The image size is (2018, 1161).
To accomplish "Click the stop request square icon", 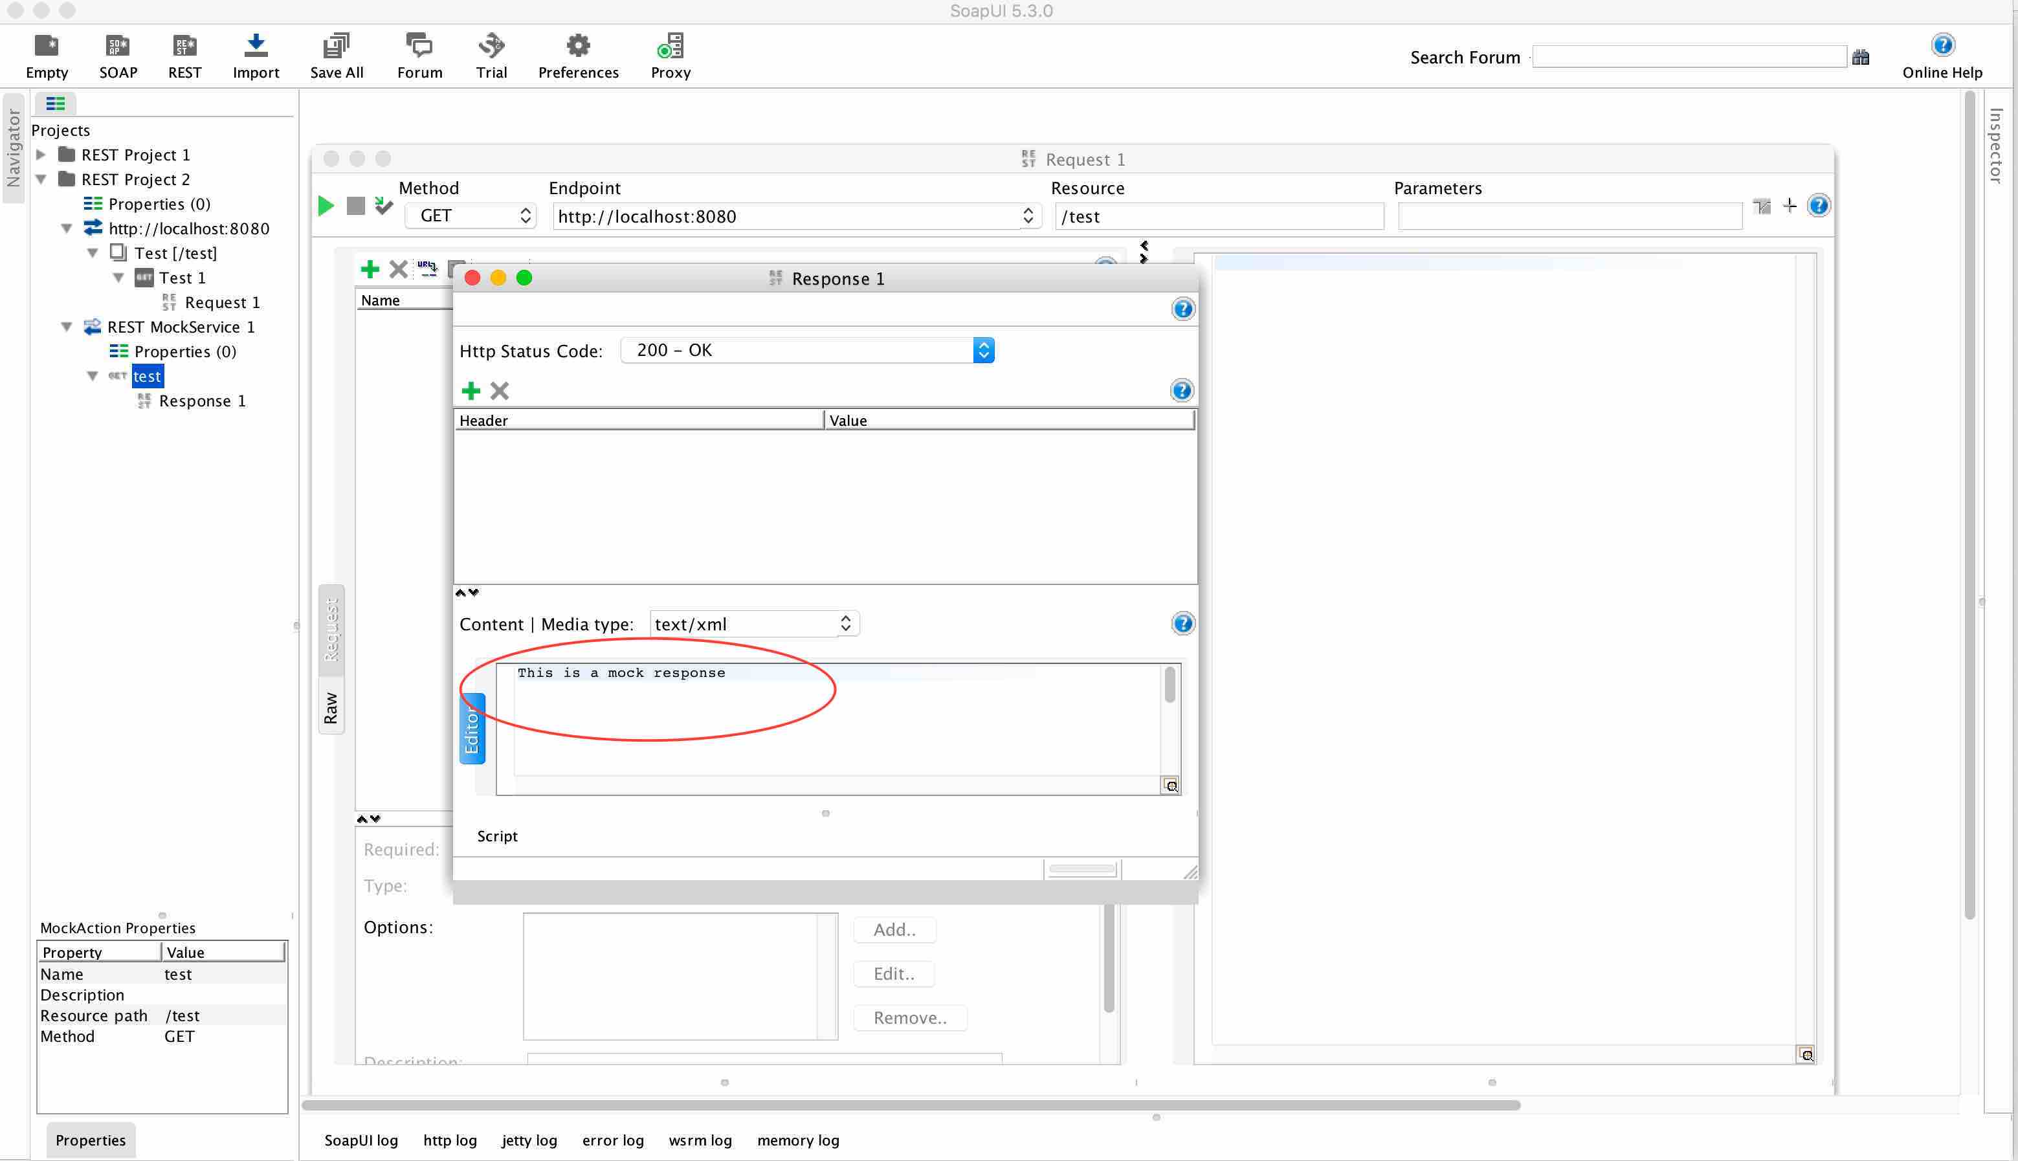I will 355,206.
